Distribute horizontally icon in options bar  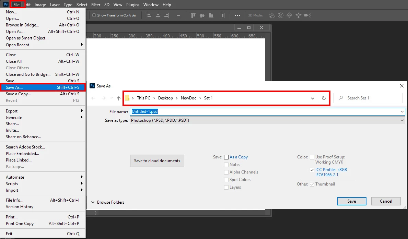pos(222,15)
